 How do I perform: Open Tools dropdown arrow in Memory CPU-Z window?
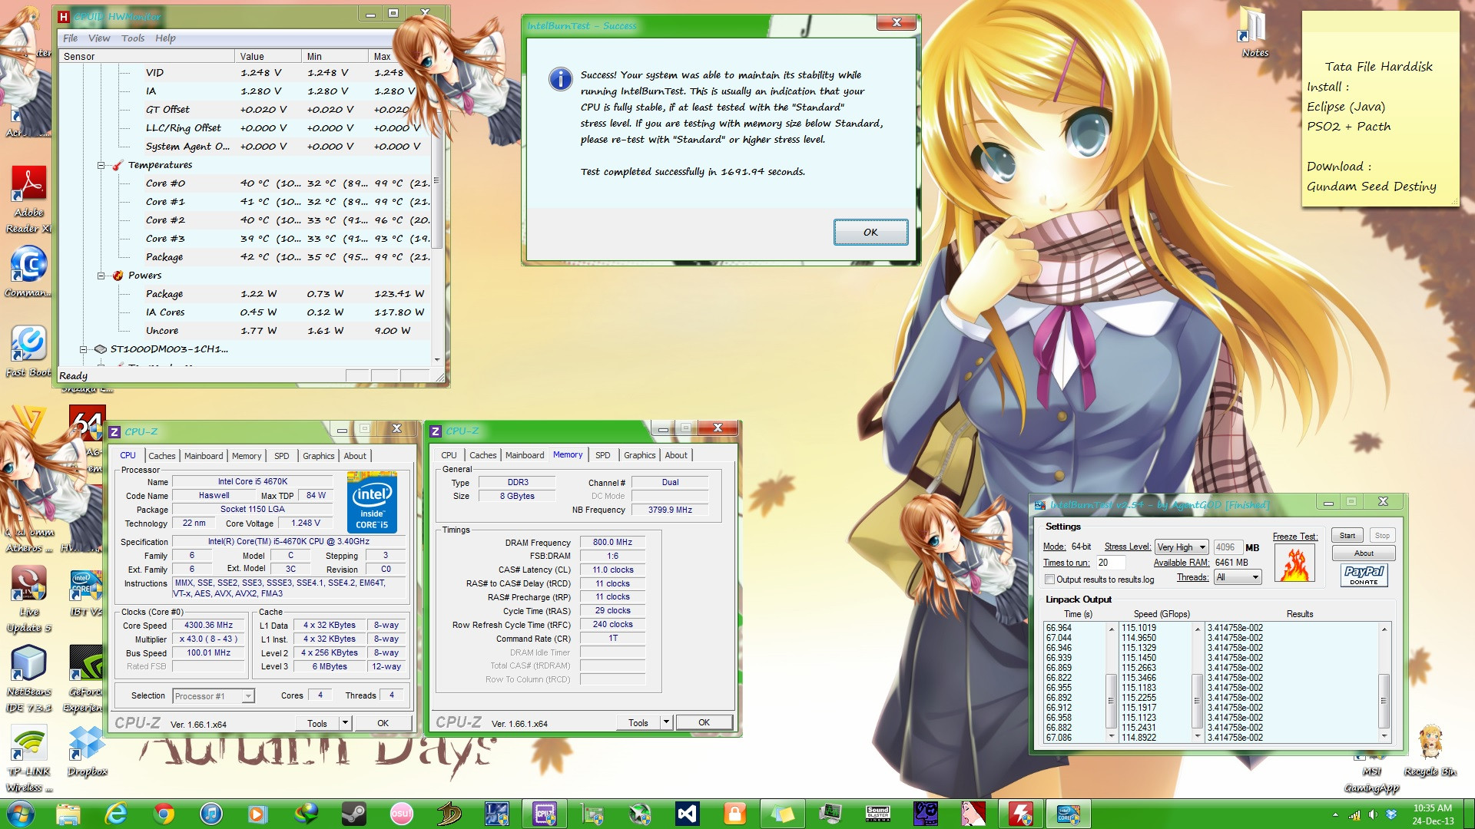666,722
